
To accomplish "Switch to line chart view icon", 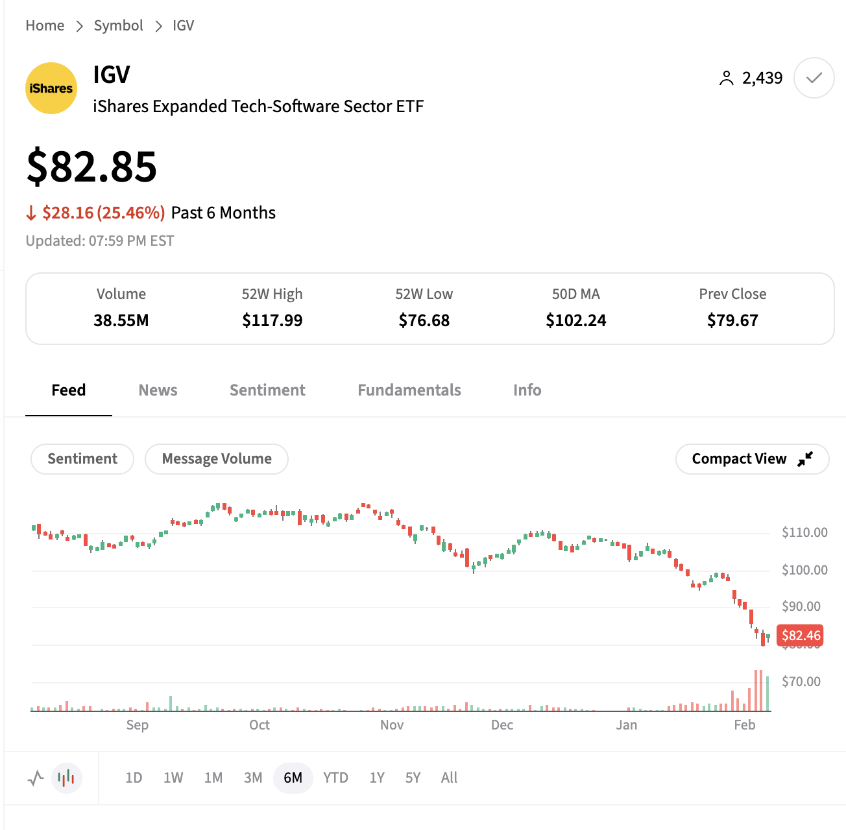I will click(36, 777).
